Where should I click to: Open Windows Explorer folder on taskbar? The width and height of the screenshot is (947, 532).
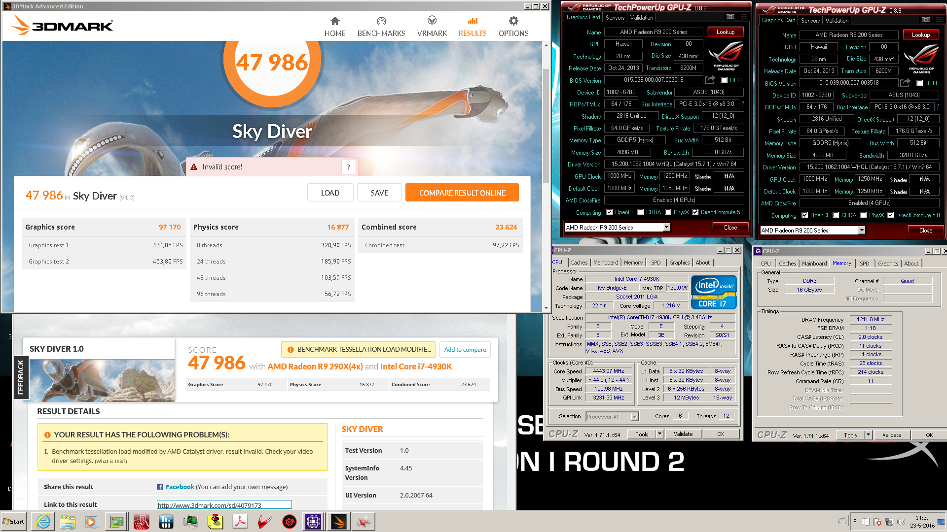[68, 522]
